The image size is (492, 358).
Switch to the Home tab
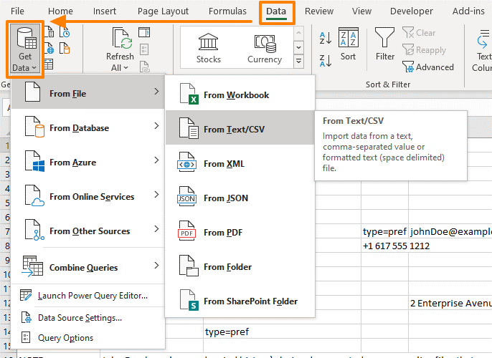(60, 11)
